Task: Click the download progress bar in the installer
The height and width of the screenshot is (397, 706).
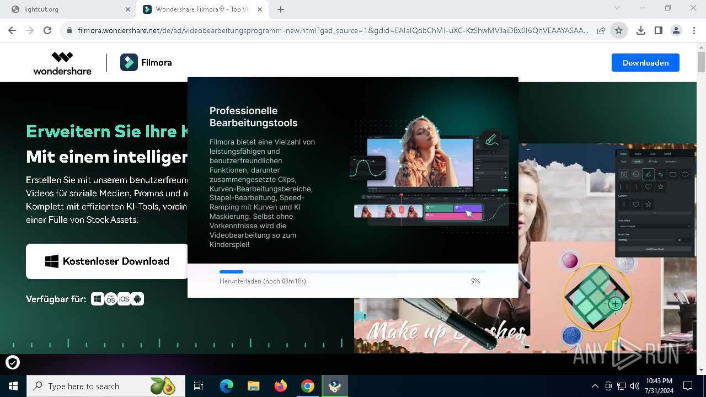Action: pyautogui.click(x=353, y=272)
